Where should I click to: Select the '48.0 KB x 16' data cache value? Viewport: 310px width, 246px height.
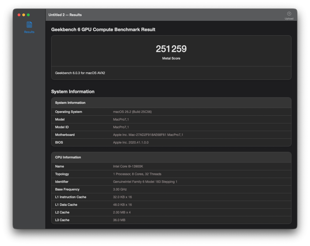pyautogui.click(x=122, y=205)
